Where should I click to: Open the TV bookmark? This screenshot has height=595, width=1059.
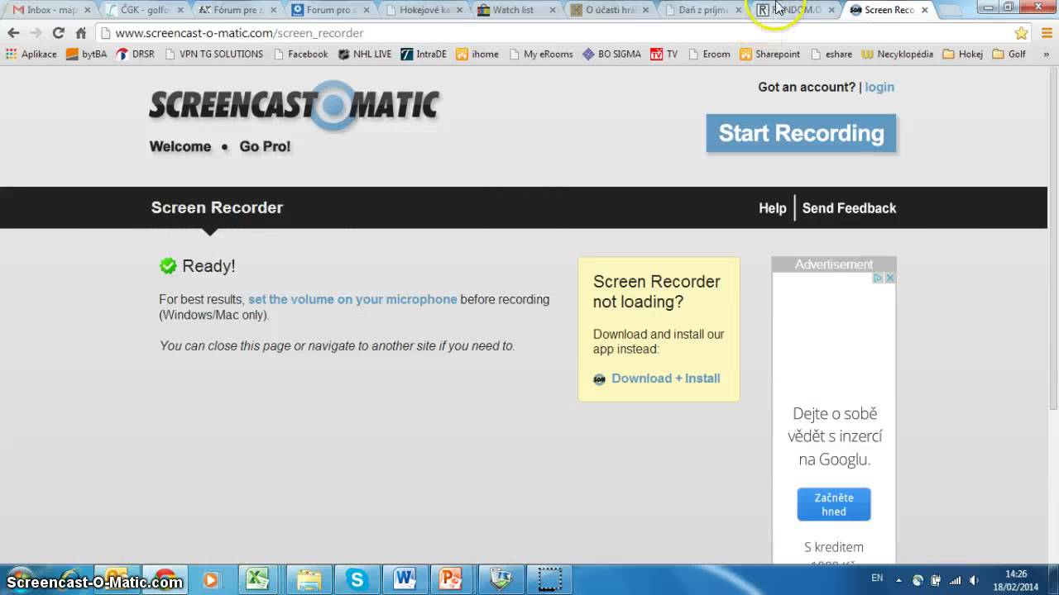664,55
